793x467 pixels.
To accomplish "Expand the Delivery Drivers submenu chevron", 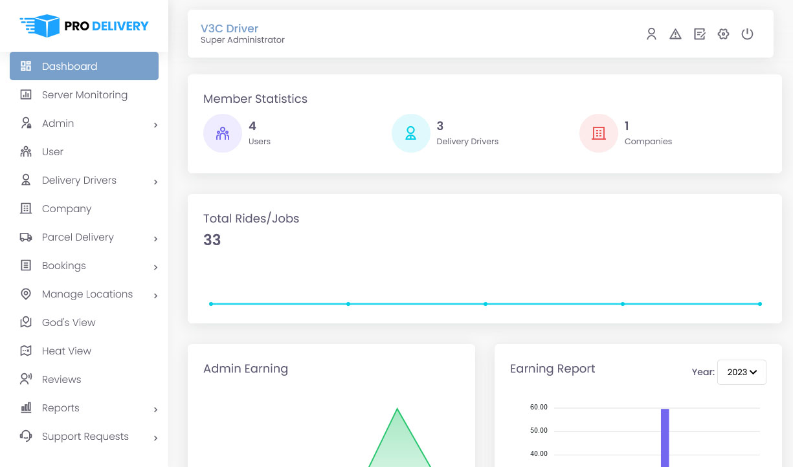I will pyautogui.click(x=155, y=182).
